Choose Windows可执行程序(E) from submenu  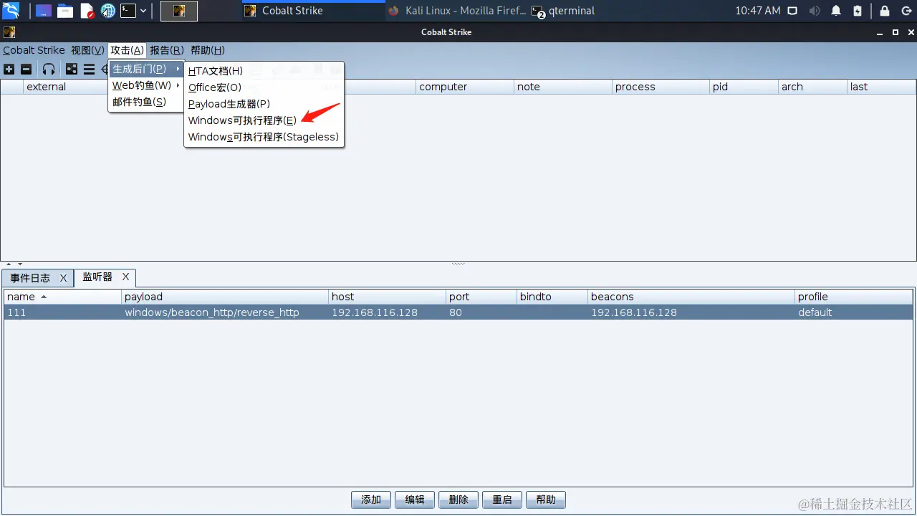[264, 120]
